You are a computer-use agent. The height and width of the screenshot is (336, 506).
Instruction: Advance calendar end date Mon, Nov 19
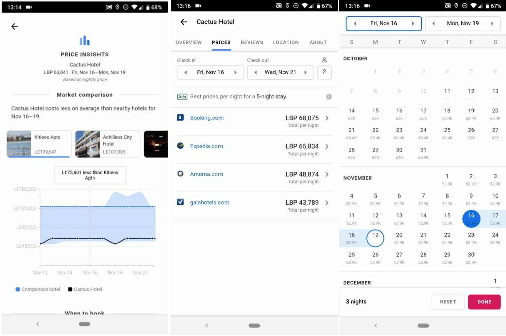(492, 24)
